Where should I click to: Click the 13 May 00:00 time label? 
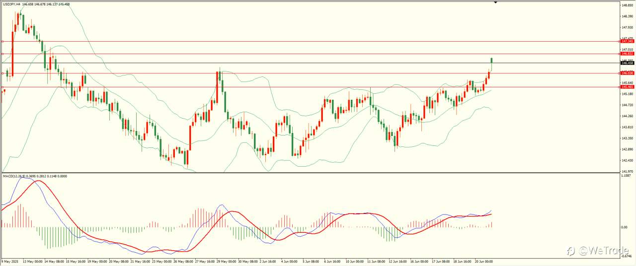click(34, 261)
